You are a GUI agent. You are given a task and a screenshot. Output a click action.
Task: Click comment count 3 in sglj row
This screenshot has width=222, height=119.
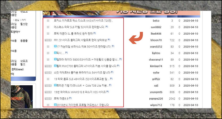[179, 86]
